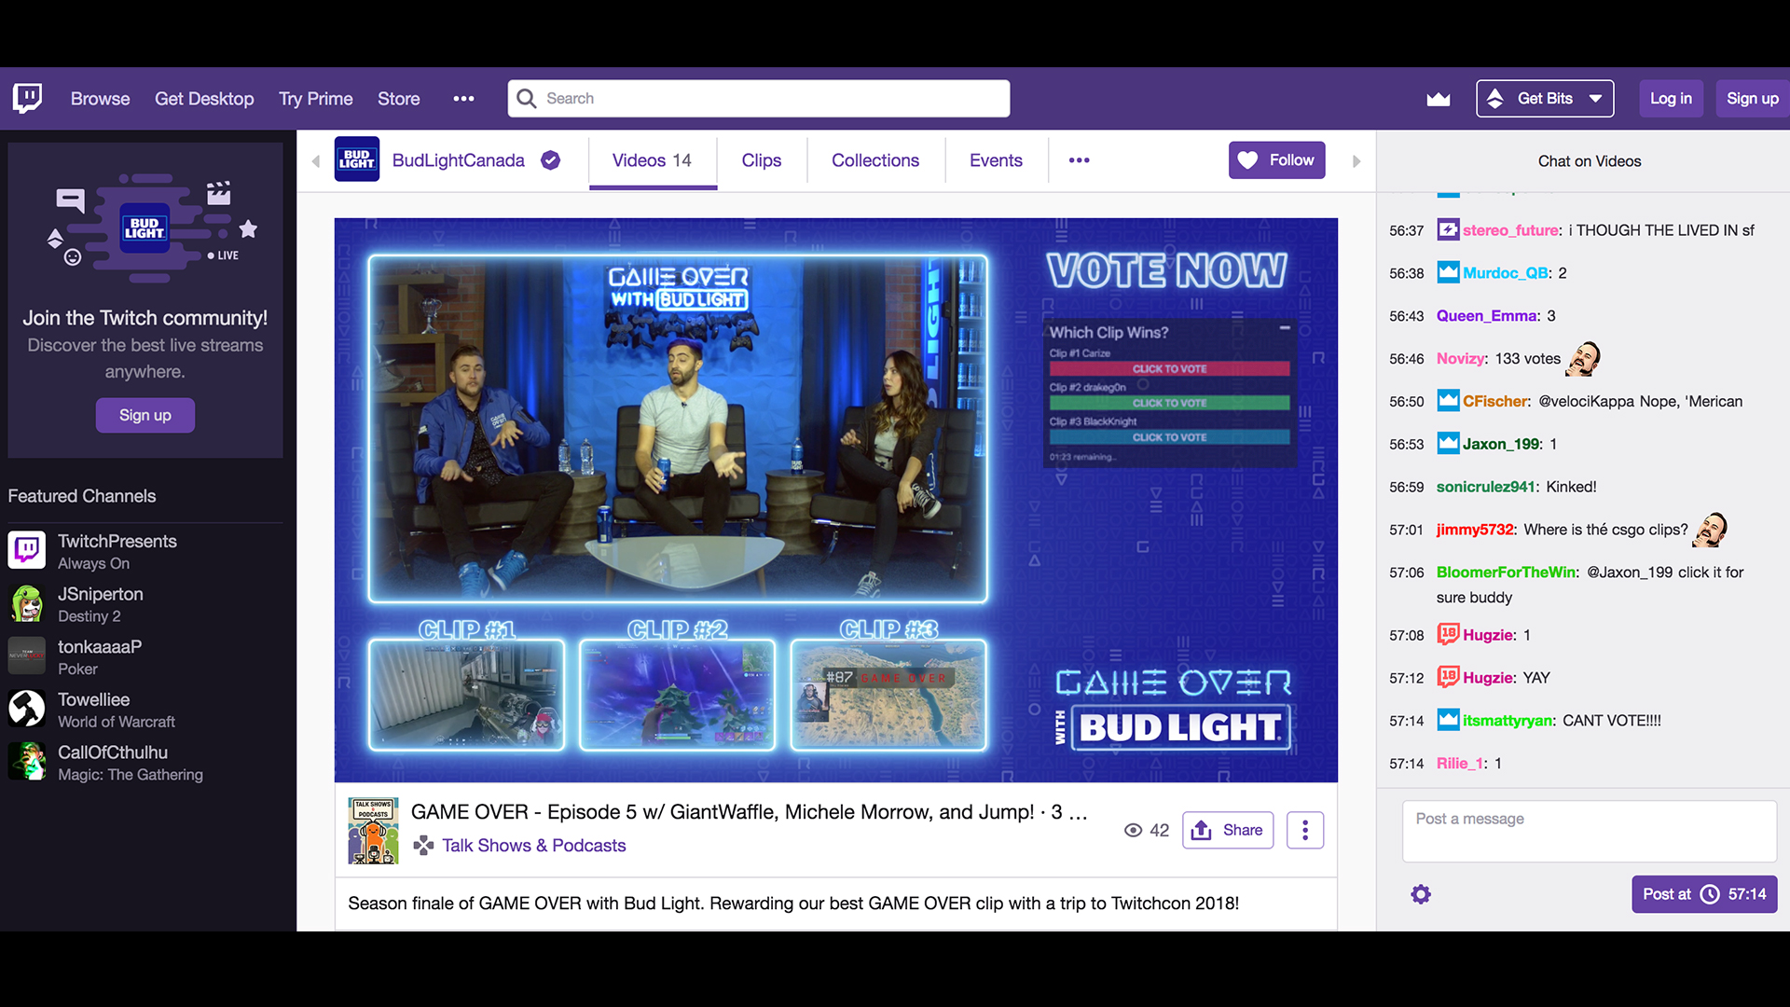Image resolution: width=1790 pixels, height=1007 pixels.
Task: Open the Prime crown loot icon
Action: coord(1439,99)
